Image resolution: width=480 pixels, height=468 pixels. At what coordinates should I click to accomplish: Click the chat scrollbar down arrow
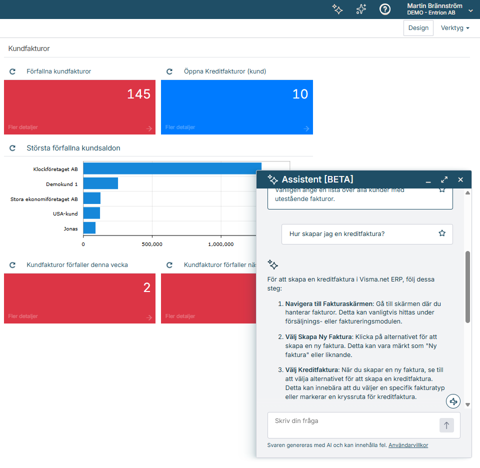click(x=467, y=404)
